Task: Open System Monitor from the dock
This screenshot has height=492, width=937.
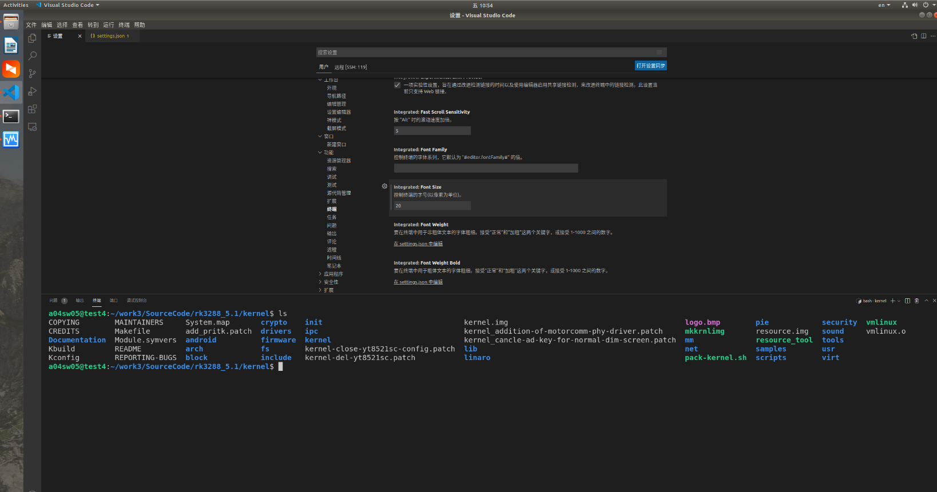Action: pyautogui.click(x=11, y=139)
